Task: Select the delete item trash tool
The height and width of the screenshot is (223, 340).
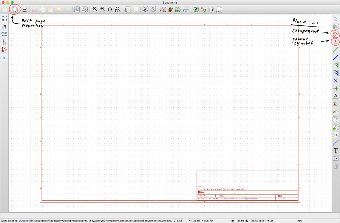Action: [335, 166]
